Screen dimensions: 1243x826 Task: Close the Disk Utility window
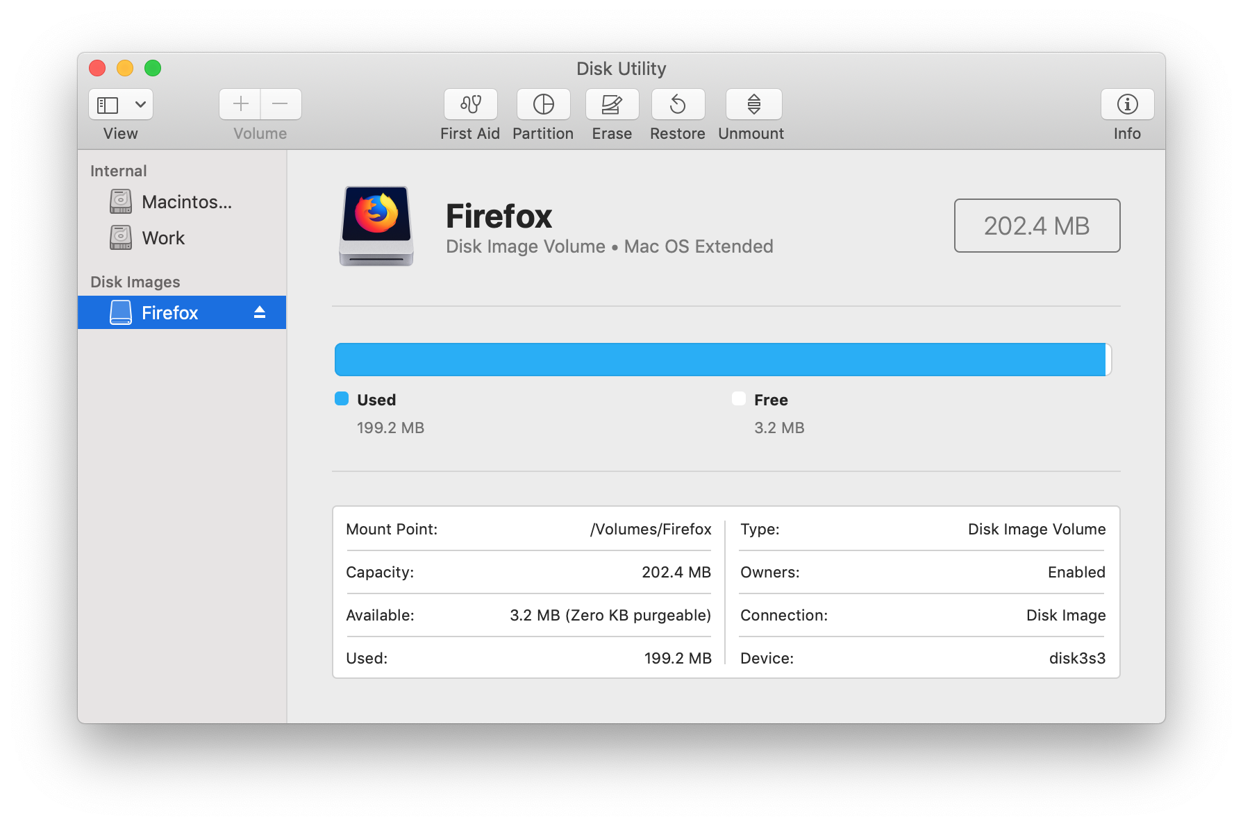coord(97,68)
